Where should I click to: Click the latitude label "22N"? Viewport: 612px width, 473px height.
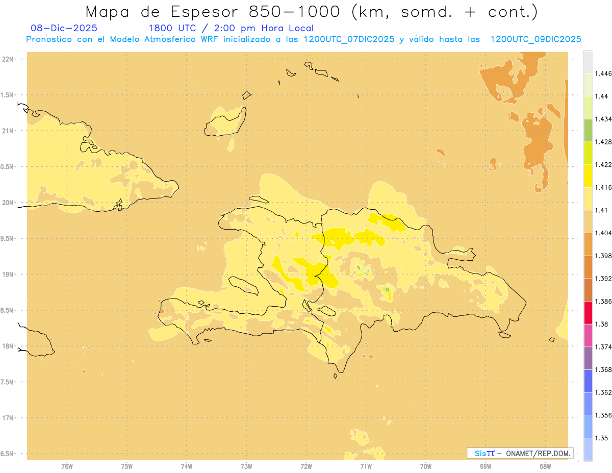8,59
